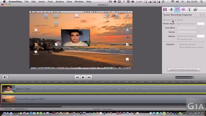Open the Click Effect dropdown
Screen dimensions: 206x116
pos(188,28)
